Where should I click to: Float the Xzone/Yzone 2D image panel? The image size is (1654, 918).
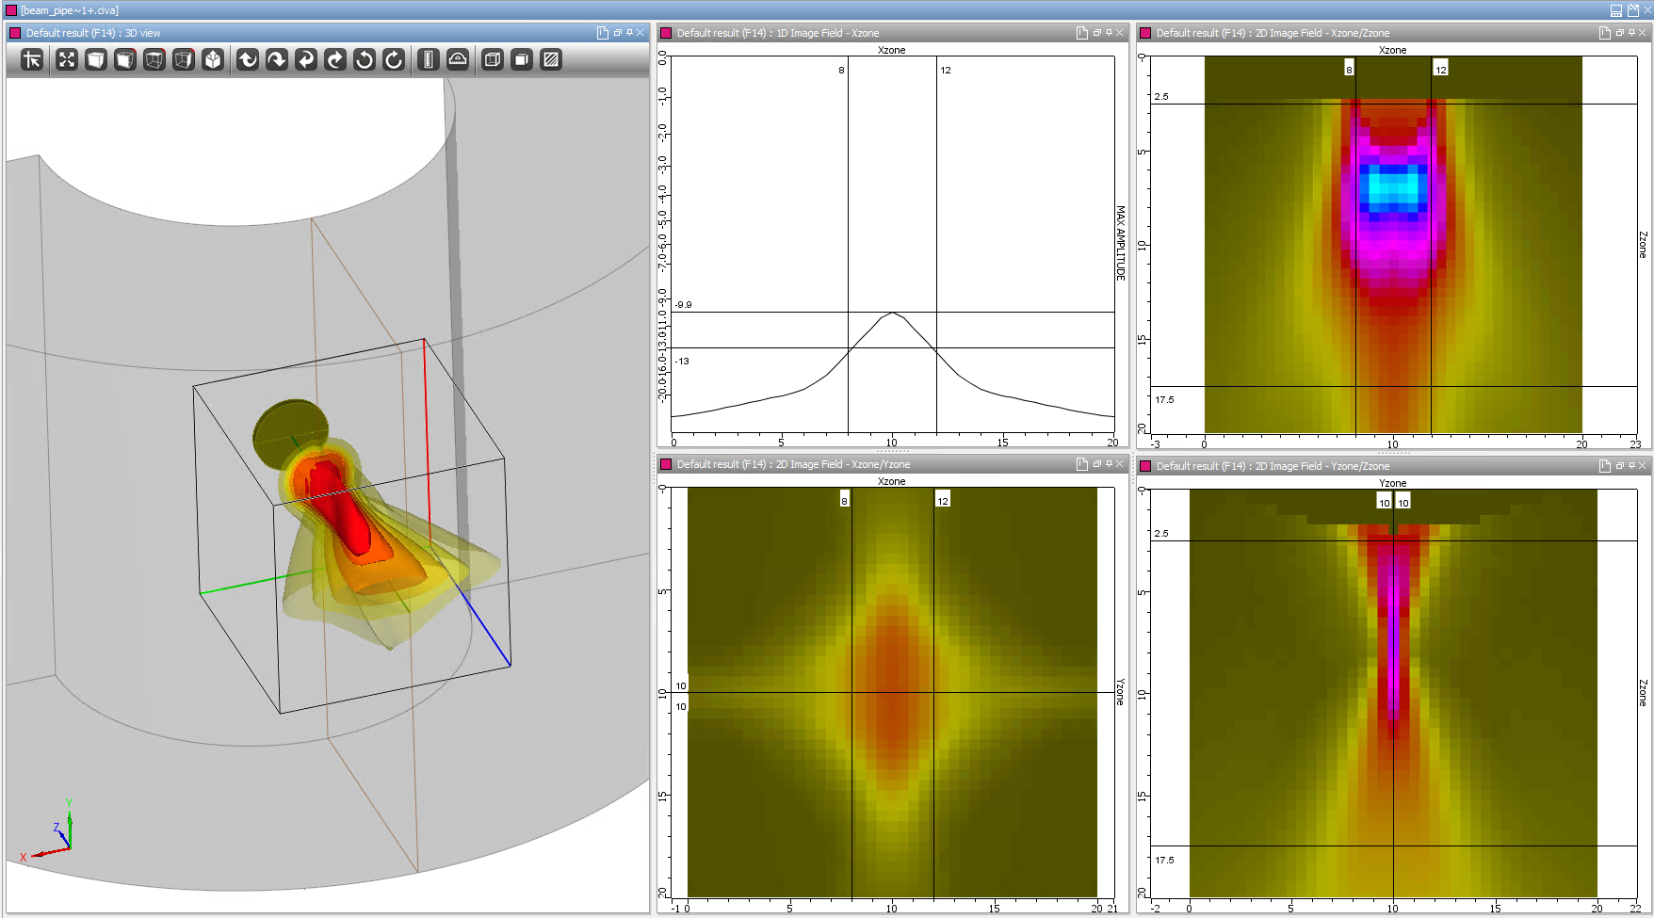click(x=1096, y=464)
